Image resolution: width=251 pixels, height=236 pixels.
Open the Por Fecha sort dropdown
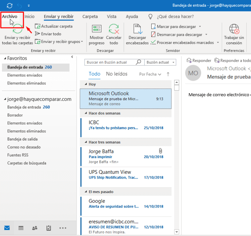tap(150, 74)
